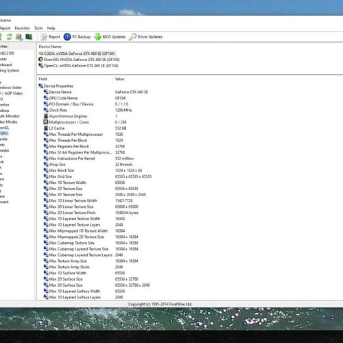Click BIOS Updates green arrow button
This screenshot has width=343, height=343.
pyautogui.click(x=110, y=37)
